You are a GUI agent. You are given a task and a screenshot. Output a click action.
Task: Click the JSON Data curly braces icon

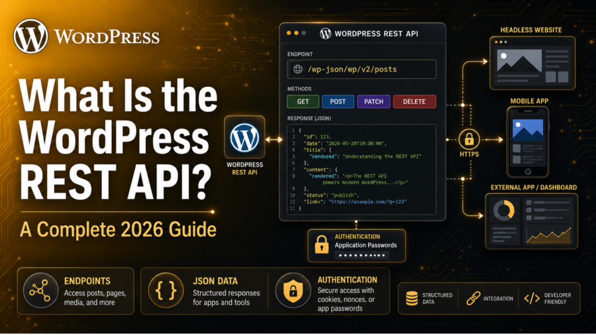[x=166, y=291]
